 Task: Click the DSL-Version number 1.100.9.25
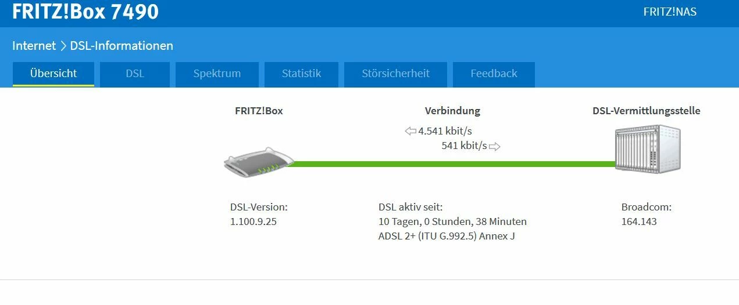tap(254, 222)
